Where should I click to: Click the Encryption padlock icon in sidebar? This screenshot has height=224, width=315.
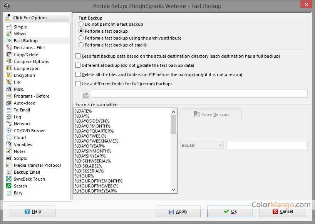tap(8, 75)
